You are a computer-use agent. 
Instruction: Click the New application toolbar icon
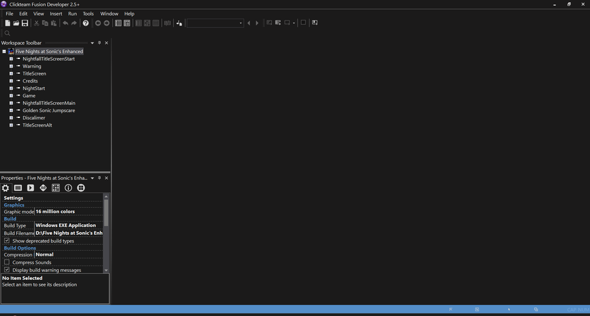7,24
